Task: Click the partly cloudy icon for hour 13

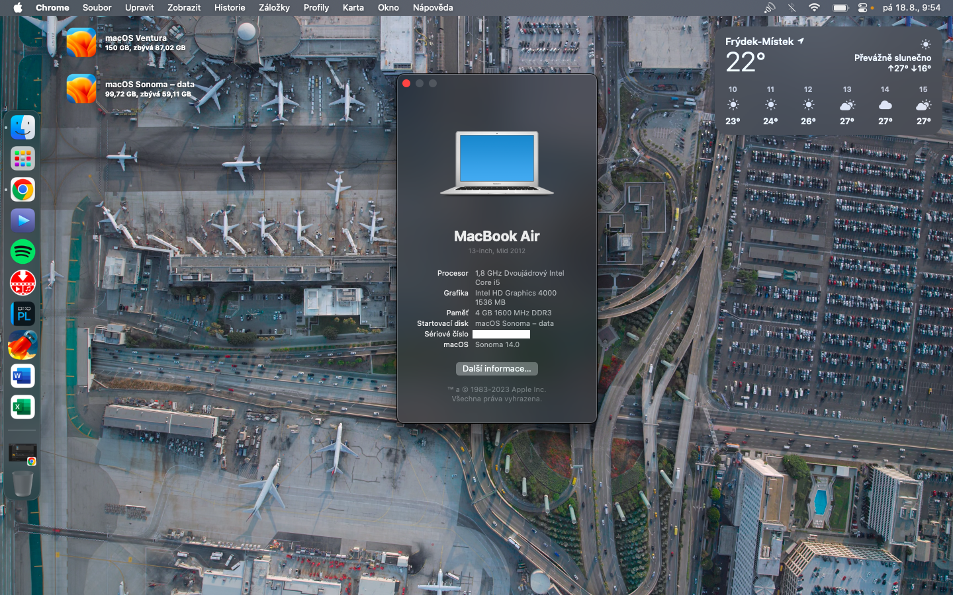Action: point(847,105)
